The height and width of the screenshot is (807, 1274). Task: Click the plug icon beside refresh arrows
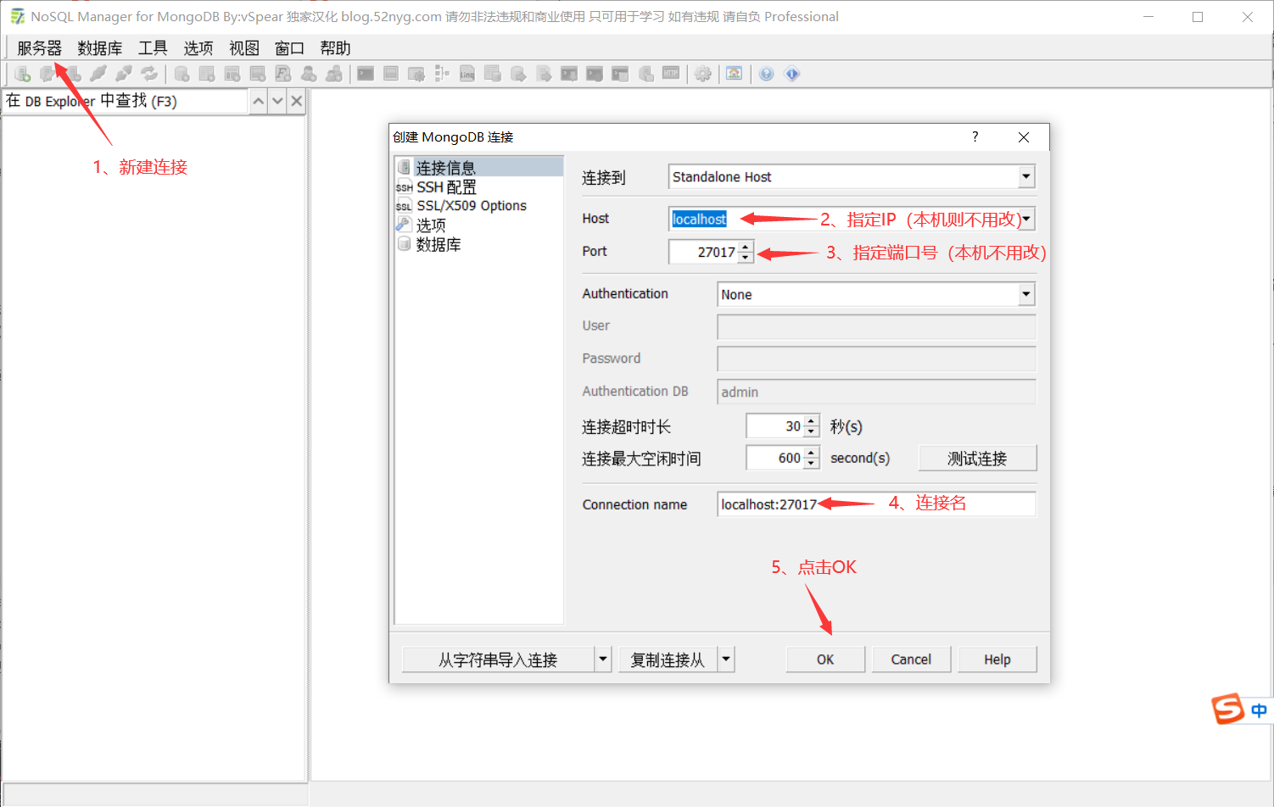point(124,74)
